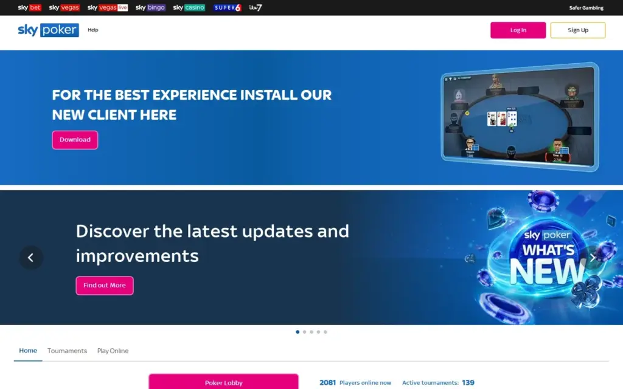Select the first carousel pagination dot
Screen dimensions: 623x389
pos(298,332)
